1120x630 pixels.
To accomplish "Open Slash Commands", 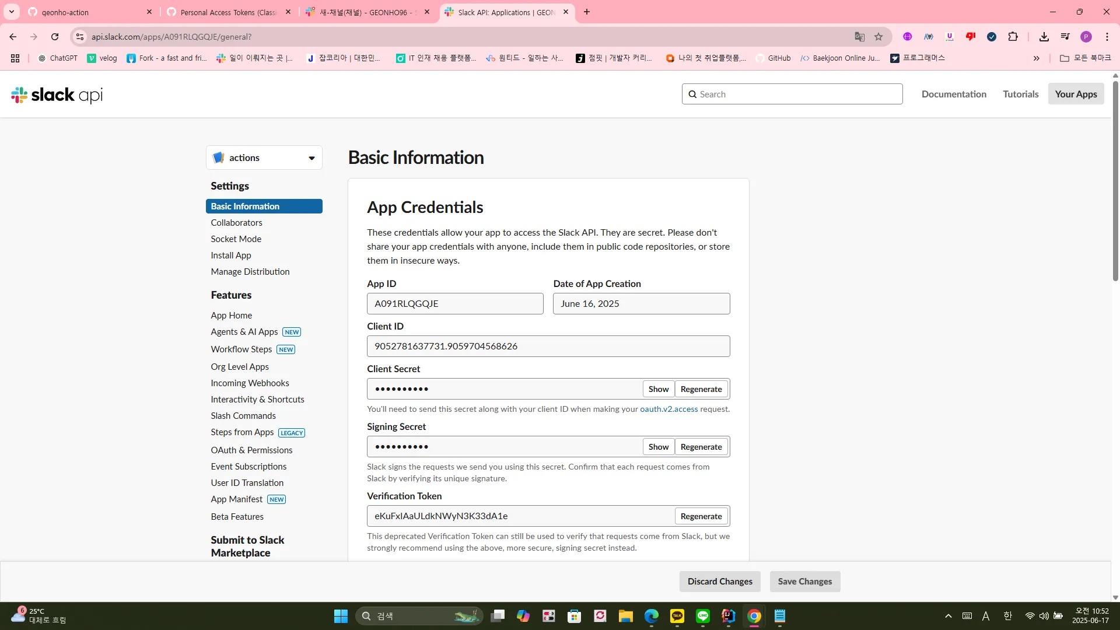I will tap(243, 416).
